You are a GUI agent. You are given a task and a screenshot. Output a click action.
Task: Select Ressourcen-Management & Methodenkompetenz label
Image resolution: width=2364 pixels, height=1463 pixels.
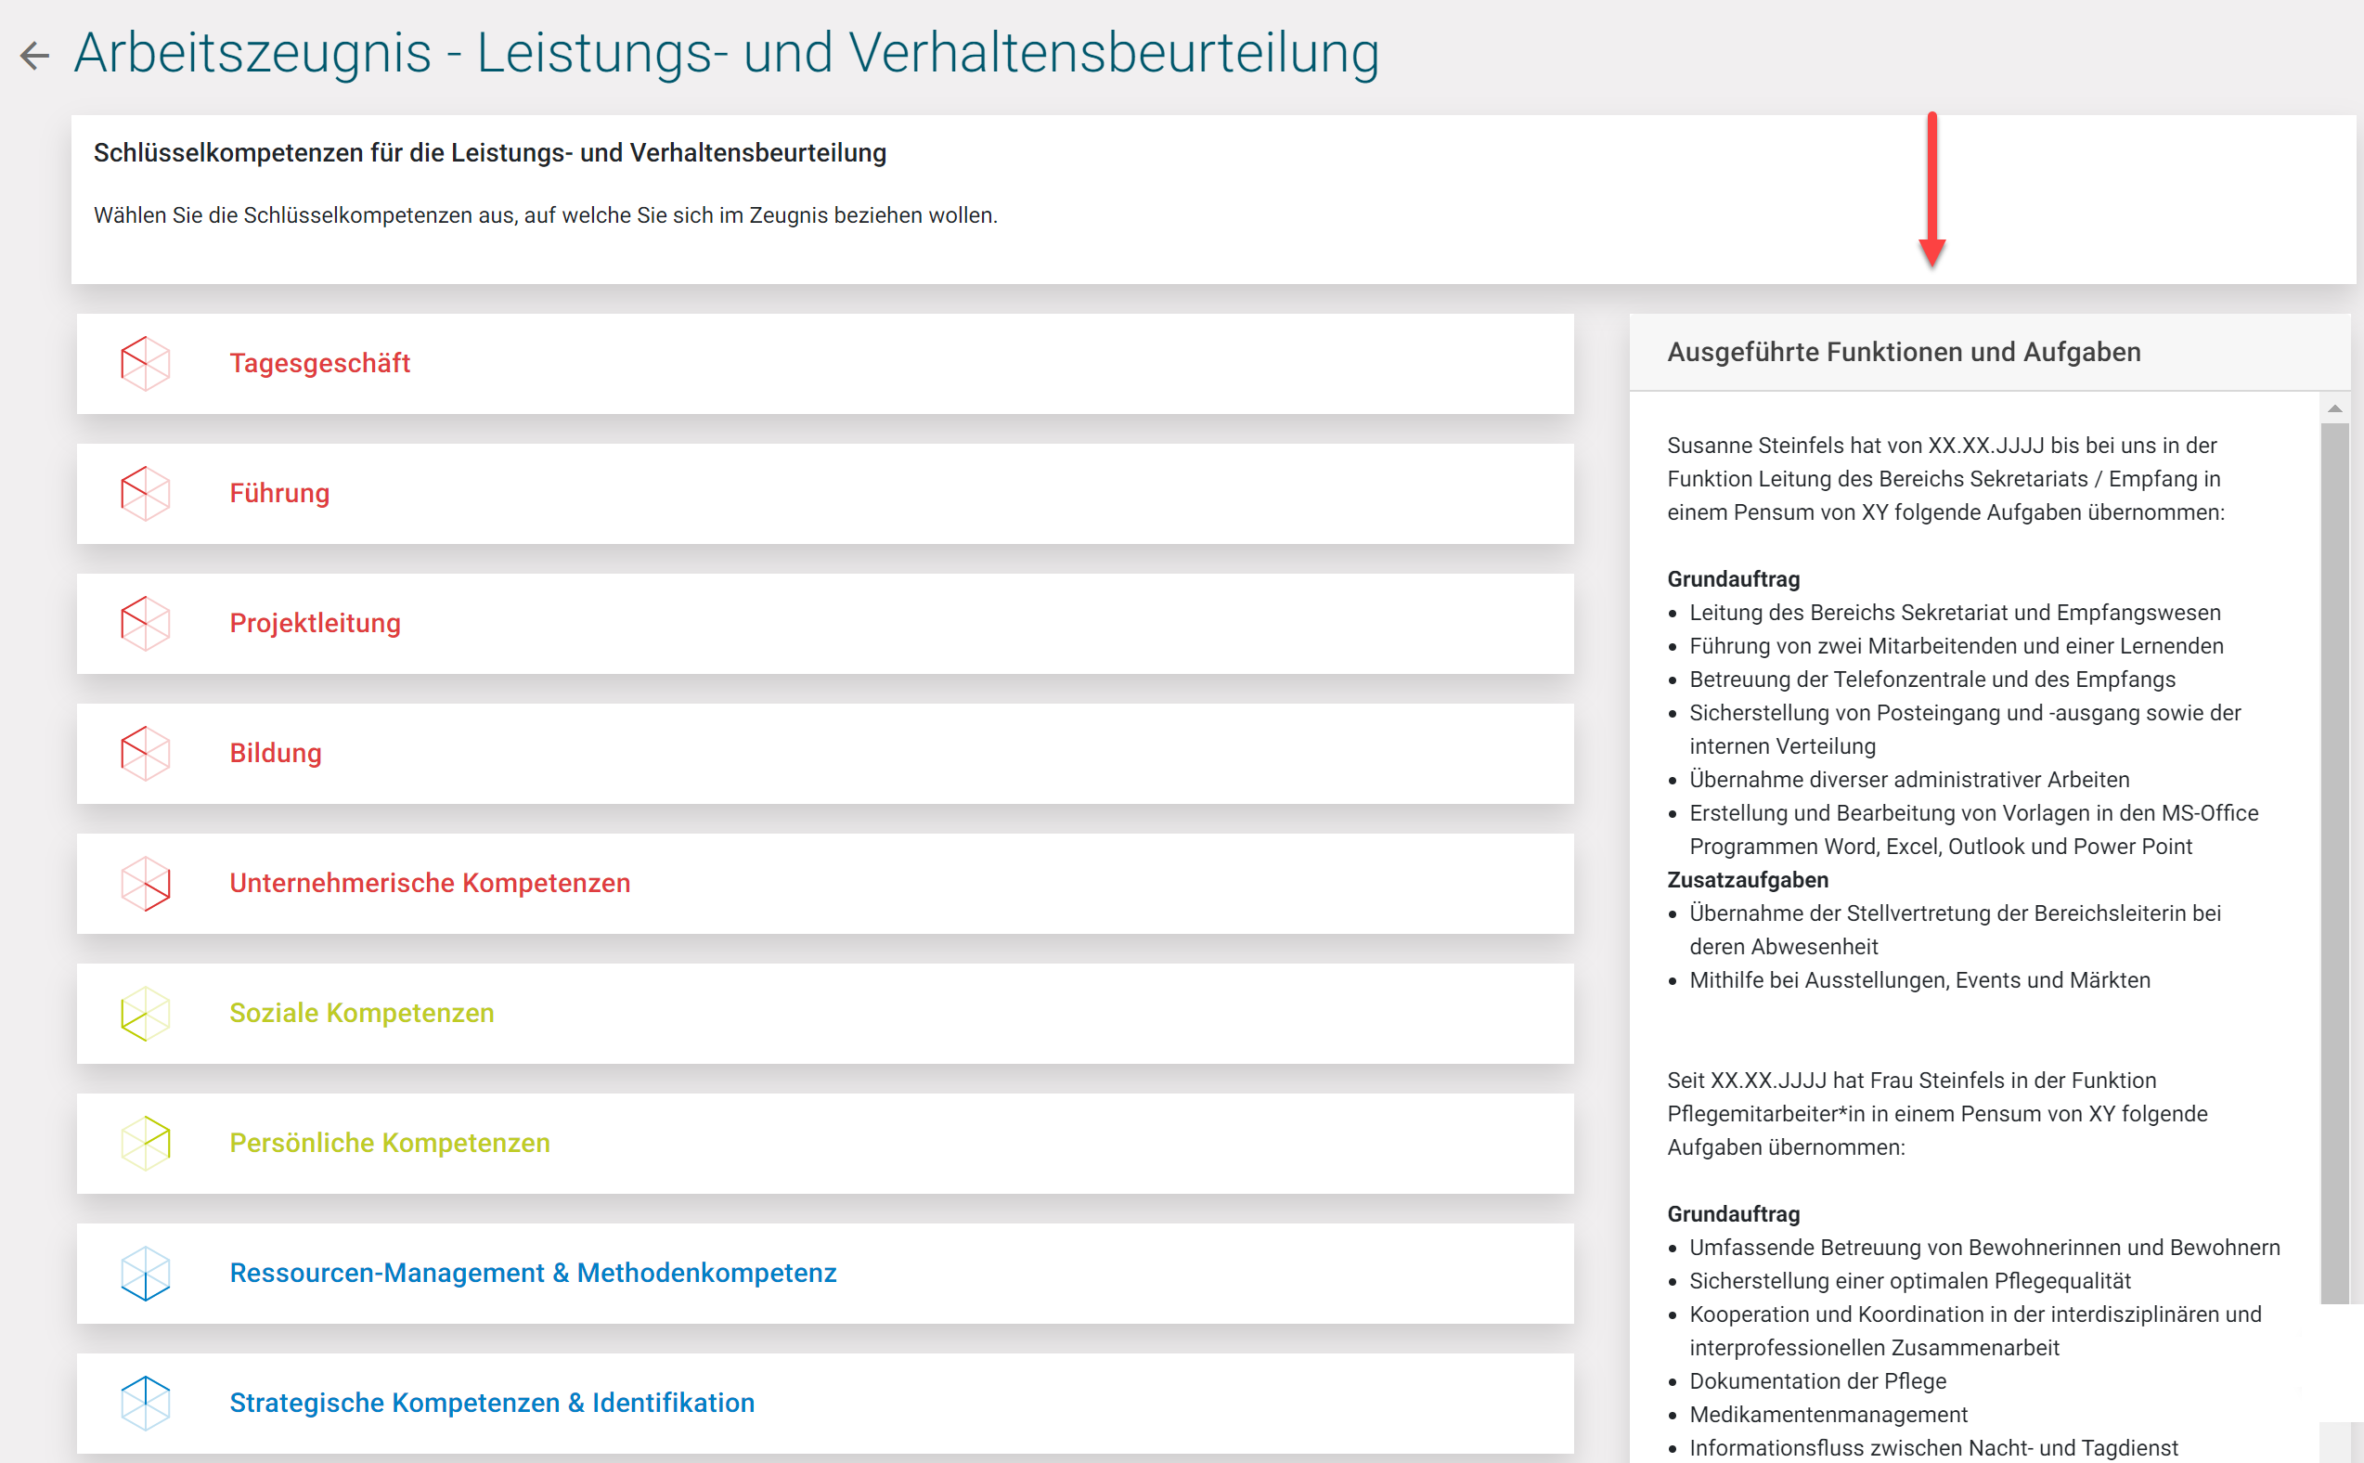[x=532, y=1273]
